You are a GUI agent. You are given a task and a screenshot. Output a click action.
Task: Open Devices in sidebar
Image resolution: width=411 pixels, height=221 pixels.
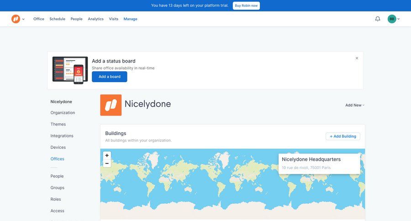[58, 147]
